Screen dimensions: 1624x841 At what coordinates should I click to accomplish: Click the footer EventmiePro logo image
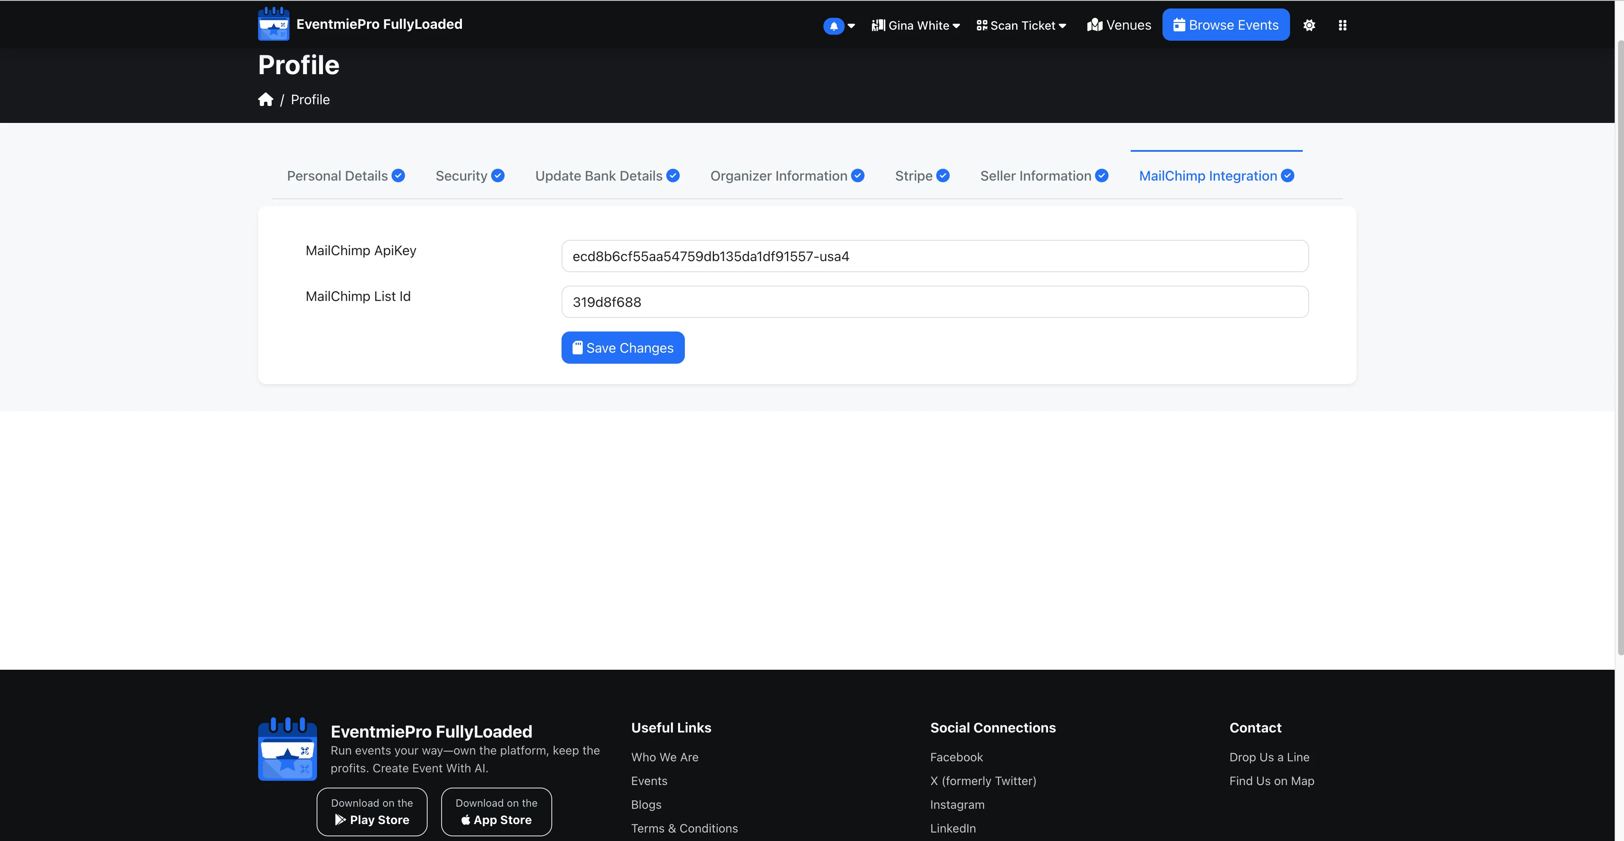[x=287, y=748]
